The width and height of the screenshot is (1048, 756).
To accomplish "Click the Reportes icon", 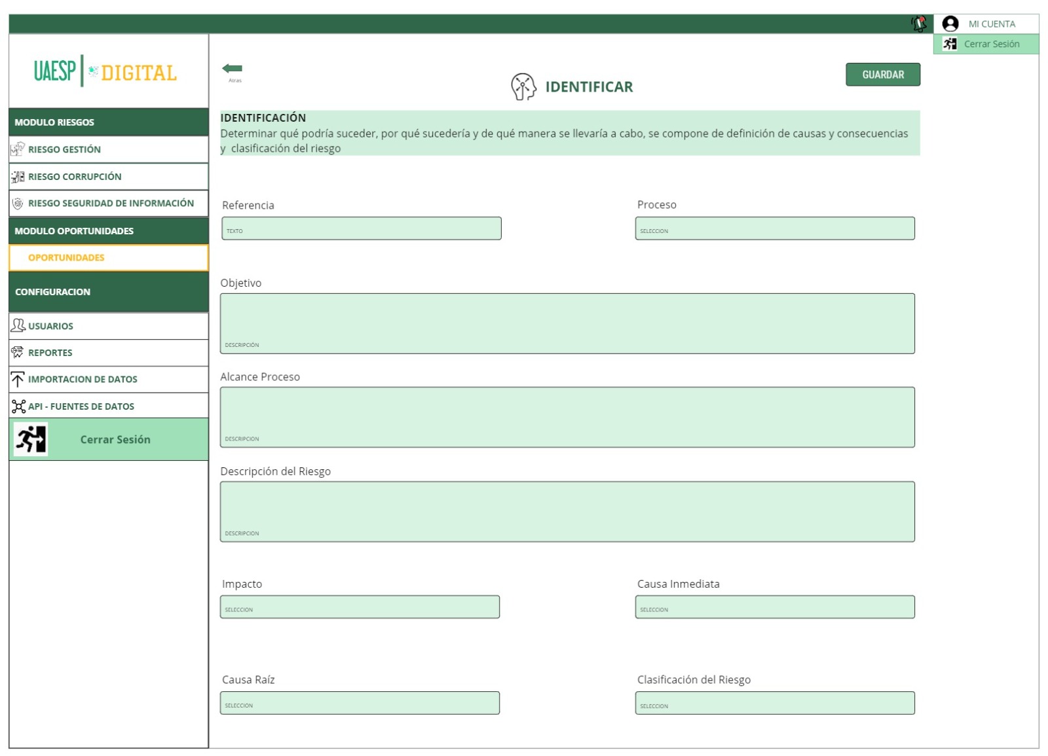I will (18, 352).
